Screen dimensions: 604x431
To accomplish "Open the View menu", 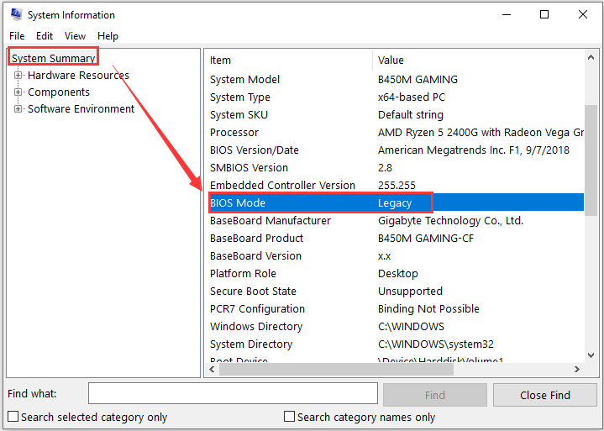I will pyautogui.click(x=75, y=36).
